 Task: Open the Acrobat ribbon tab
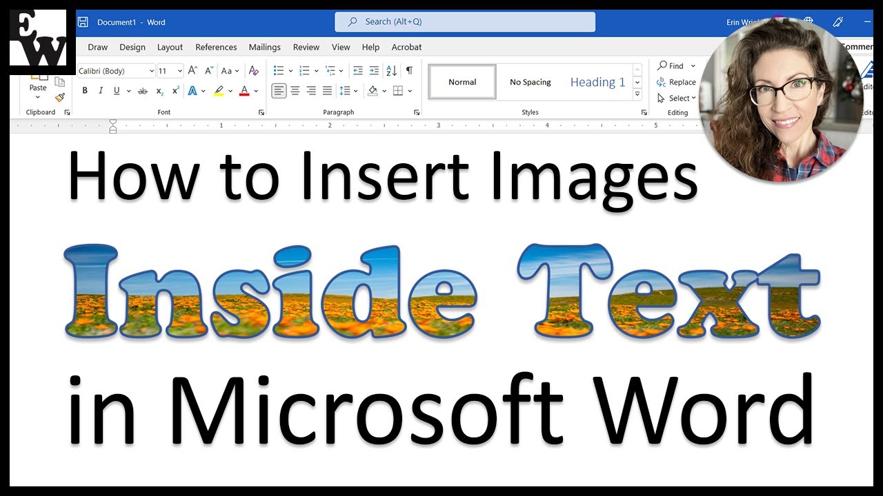point(407,48)
